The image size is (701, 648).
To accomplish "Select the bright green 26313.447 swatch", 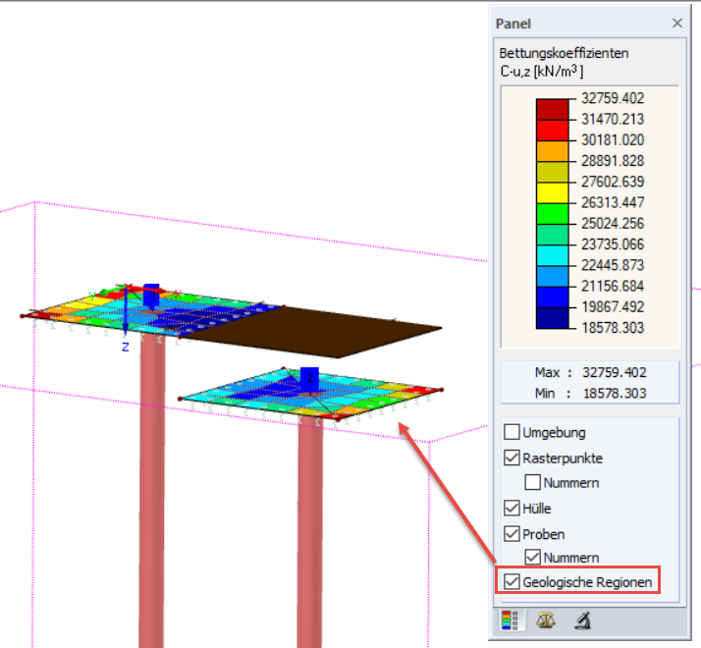I will coord(552,214).
